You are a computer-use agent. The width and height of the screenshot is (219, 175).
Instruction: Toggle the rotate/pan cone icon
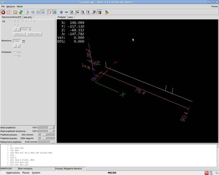[100, 12]
